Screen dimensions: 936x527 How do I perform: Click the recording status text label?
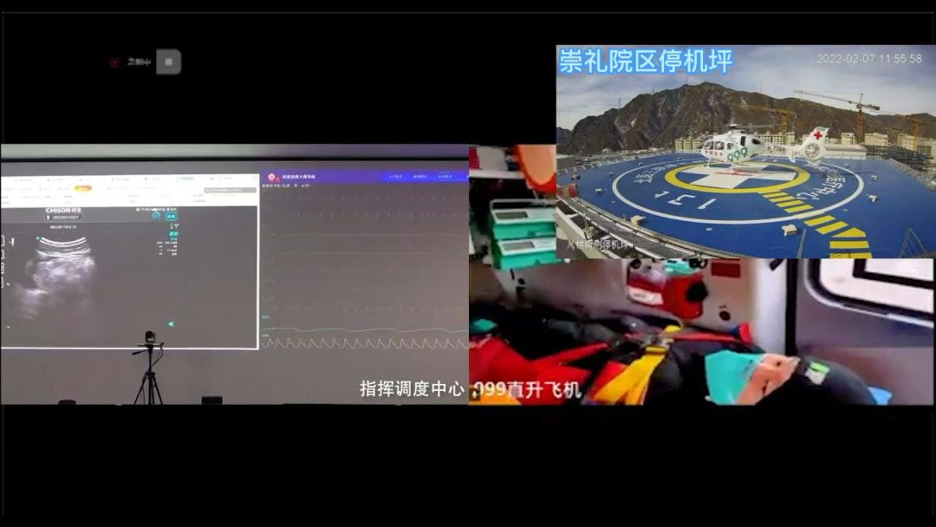point(139,62)
